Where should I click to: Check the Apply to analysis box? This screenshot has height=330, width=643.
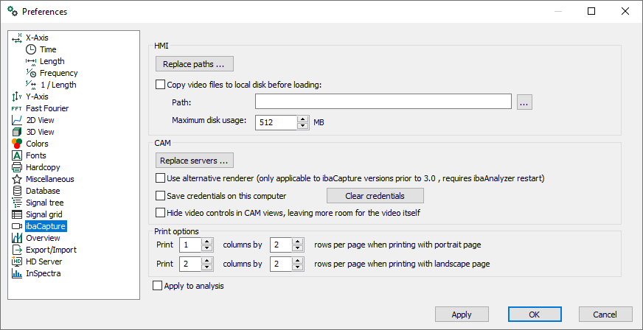pyautogui.click(x=157, y=286)
